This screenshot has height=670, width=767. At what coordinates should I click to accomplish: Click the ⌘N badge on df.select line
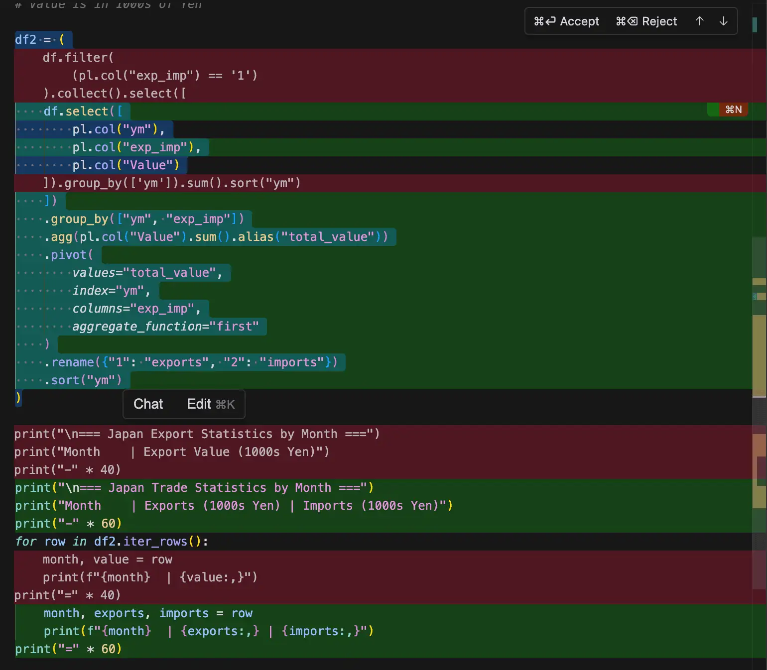[733, 110]
